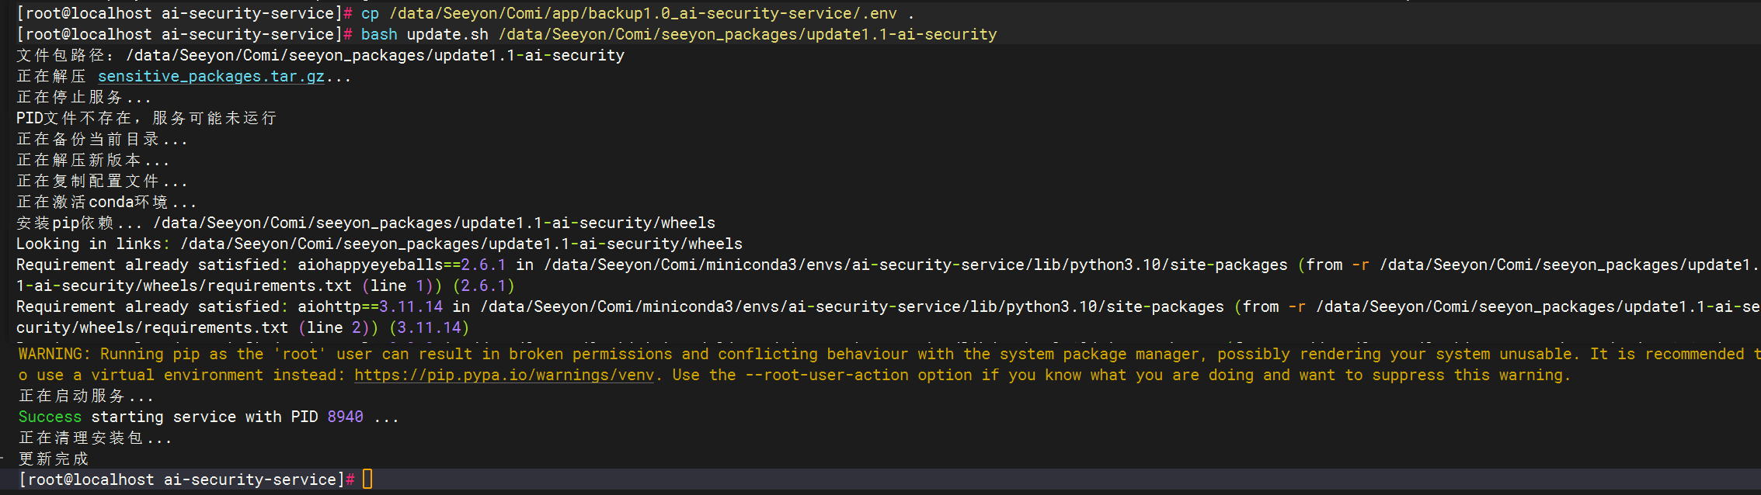
Task: Click the "Looking in links" text
Action: 89,244
